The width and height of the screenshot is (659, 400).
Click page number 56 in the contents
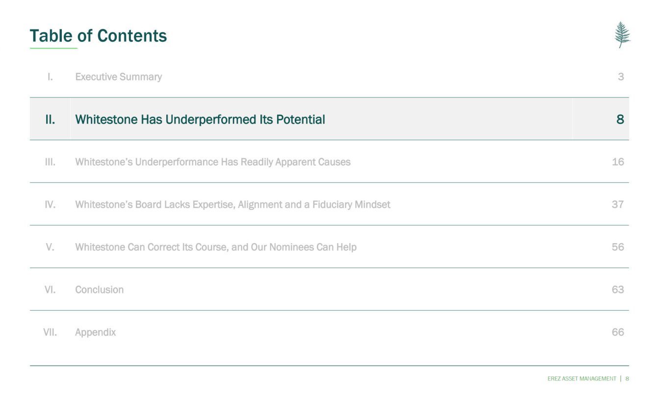617,247
